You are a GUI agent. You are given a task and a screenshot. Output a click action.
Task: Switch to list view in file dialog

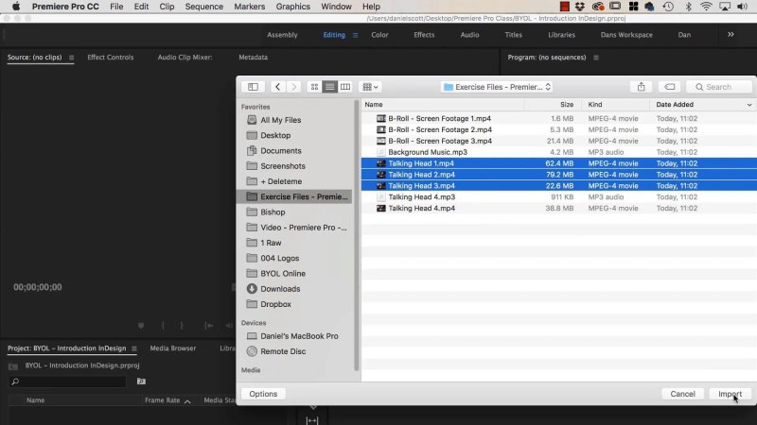click(x=329, y=87)
